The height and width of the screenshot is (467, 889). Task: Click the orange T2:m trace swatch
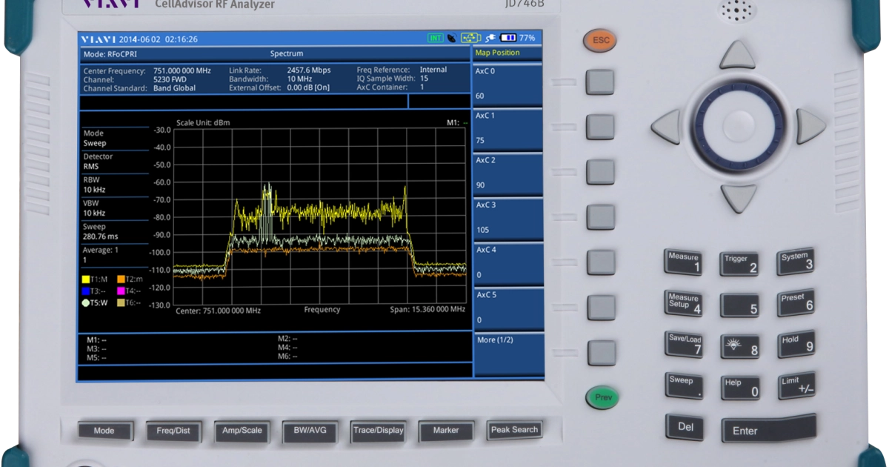[121, 279]
